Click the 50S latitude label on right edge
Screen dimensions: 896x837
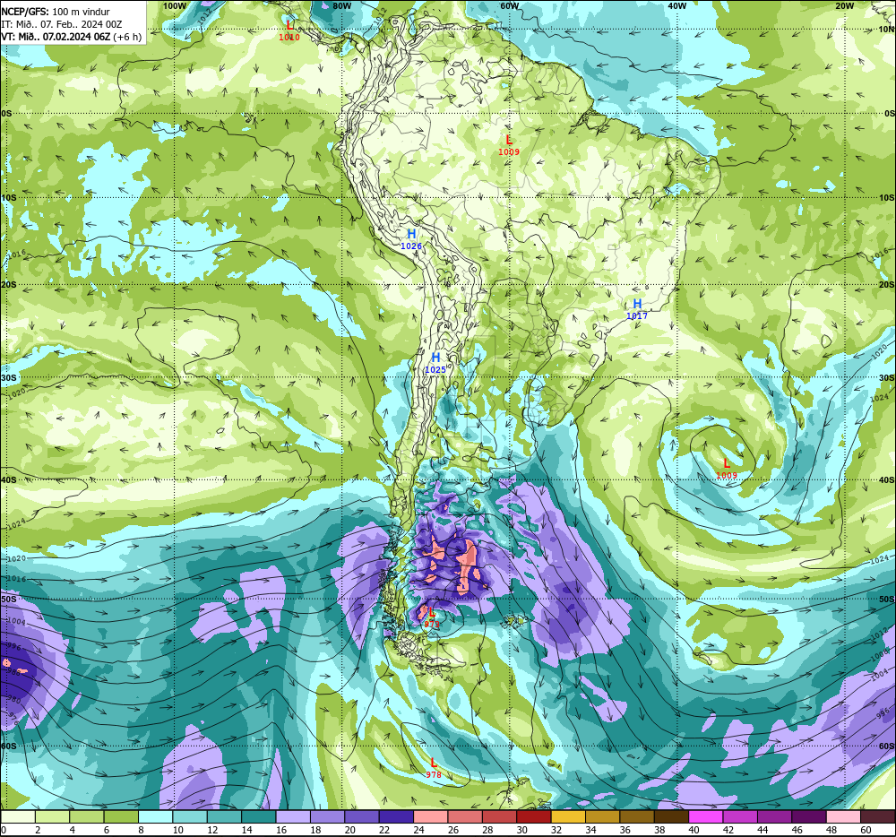pos(886,599)
